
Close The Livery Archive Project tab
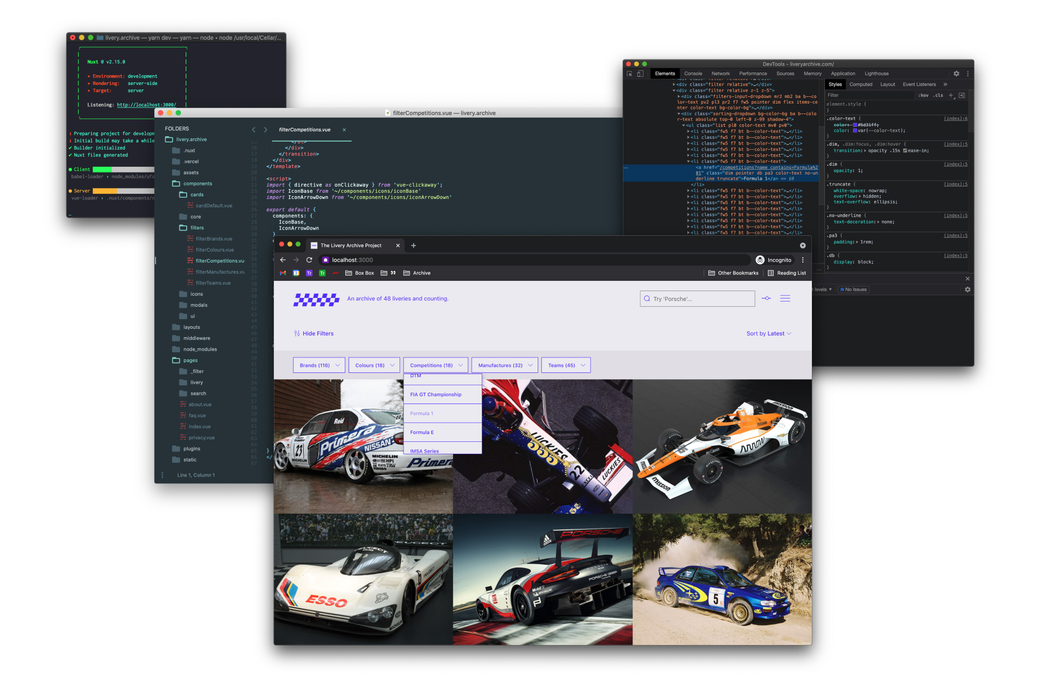point(398,246)
